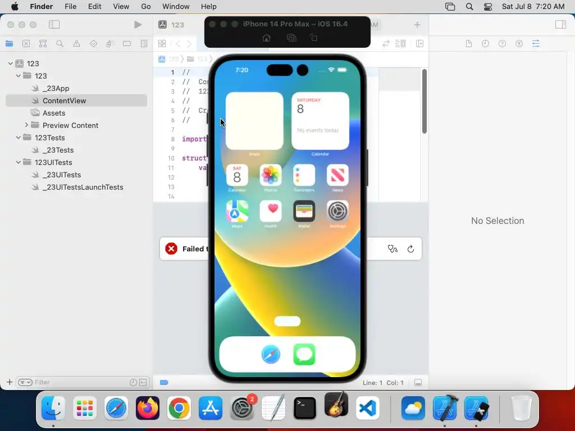
Task: Open the Photos app in Simulator
Action: 271,175
